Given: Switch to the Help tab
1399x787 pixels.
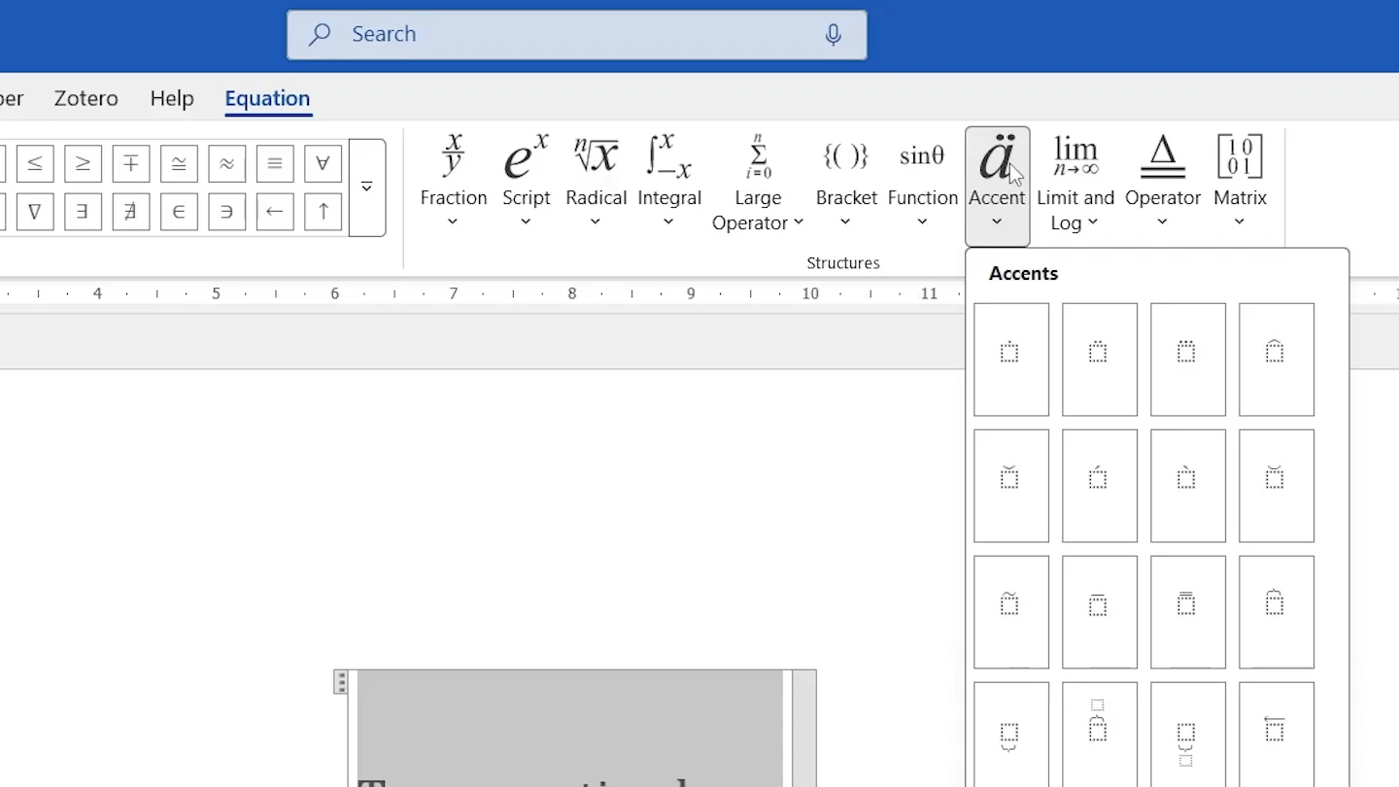Looking at the screenshot, I should point(172,98).
